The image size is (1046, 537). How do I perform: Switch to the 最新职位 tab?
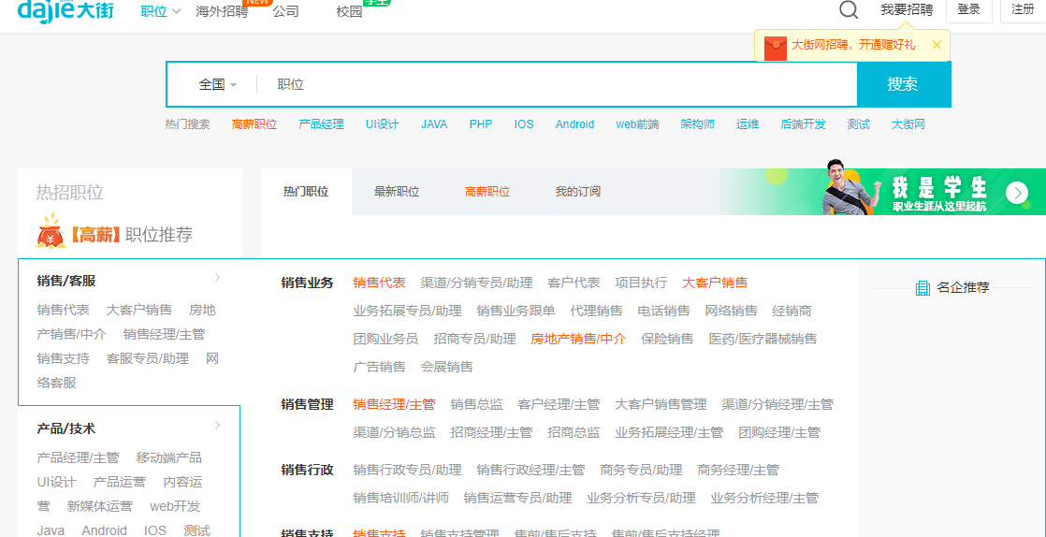(x=397, y=192)
